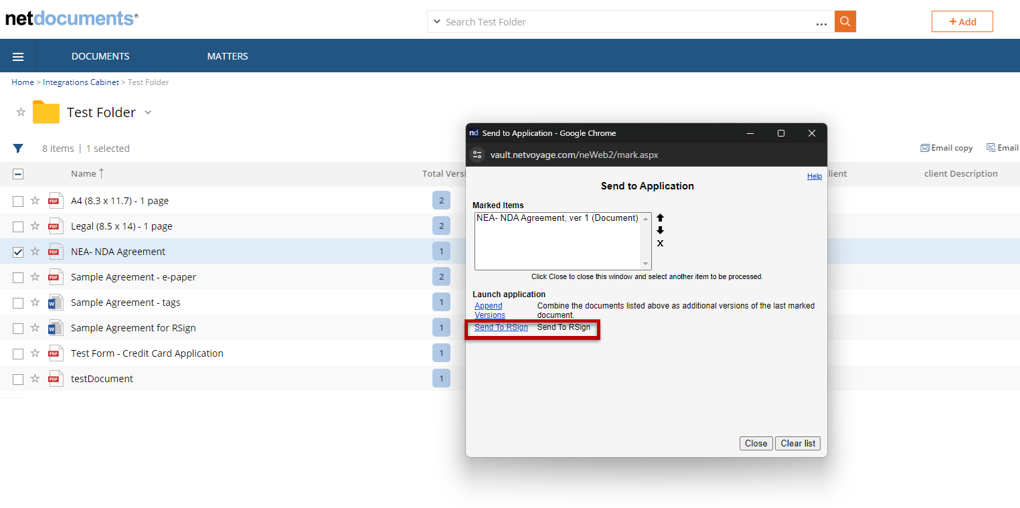1020x508 pixels.
Task: Click PDF icon of A4 document
Action: tap(56, 201)
